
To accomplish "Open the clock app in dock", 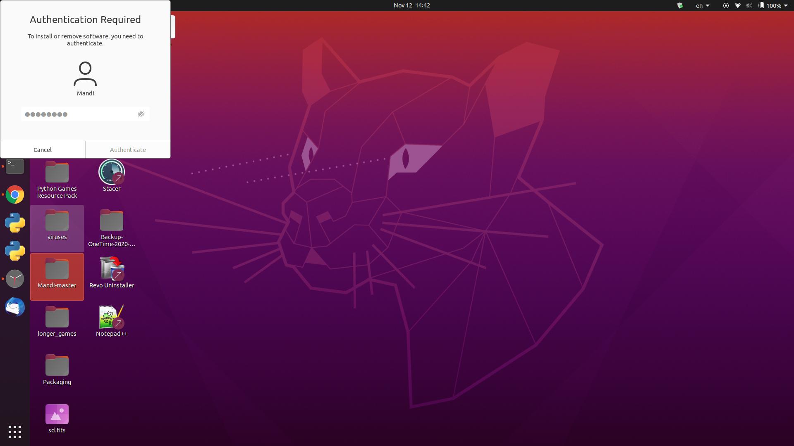I will tap(15, 279).
